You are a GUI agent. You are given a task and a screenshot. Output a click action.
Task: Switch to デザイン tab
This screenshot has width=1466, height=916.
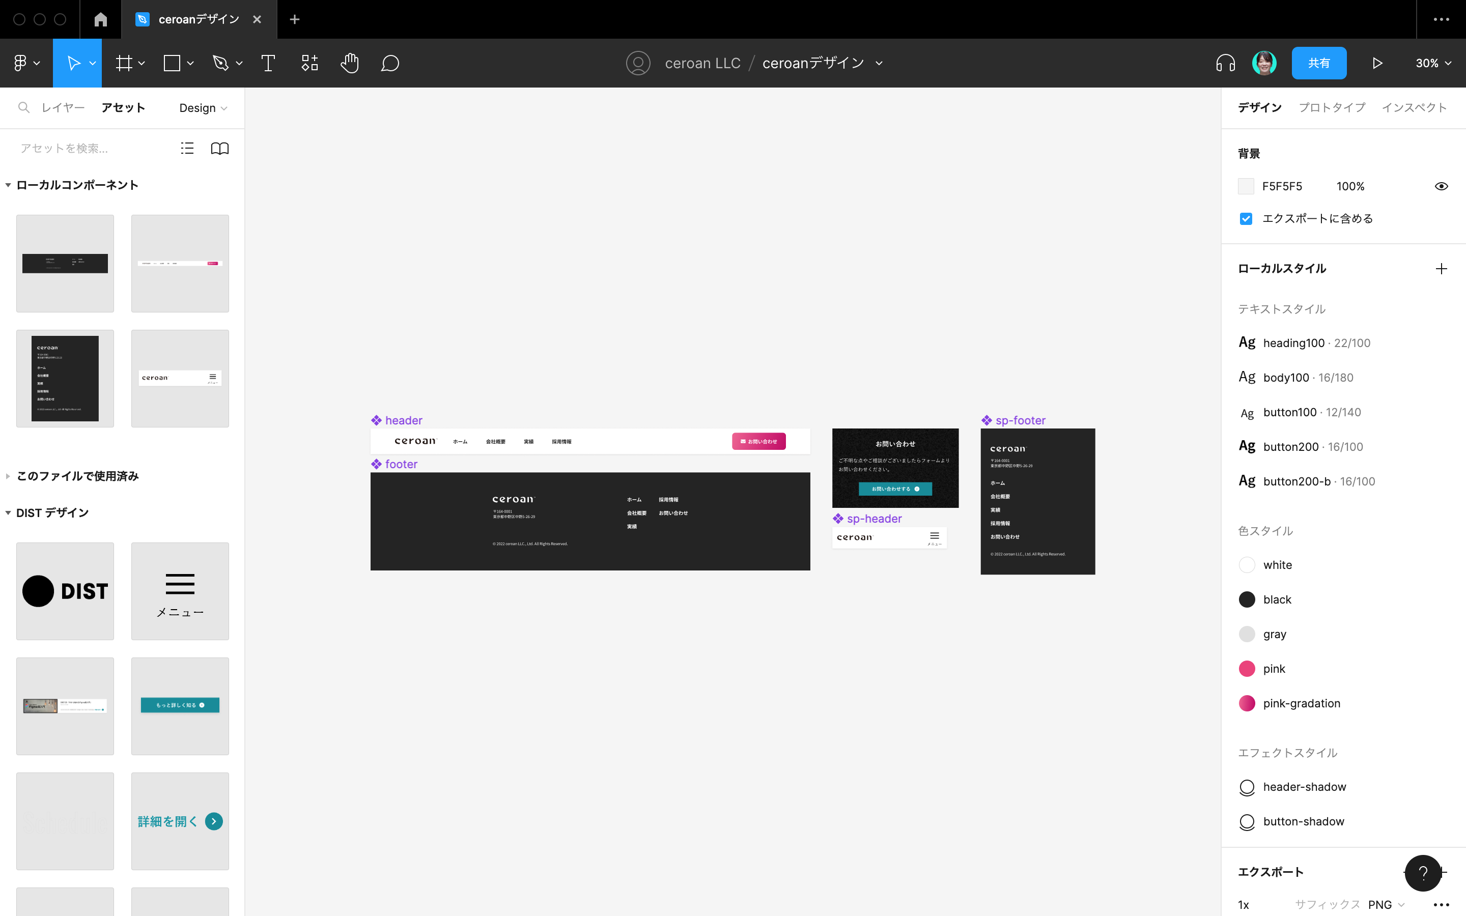coord(1259,107)
